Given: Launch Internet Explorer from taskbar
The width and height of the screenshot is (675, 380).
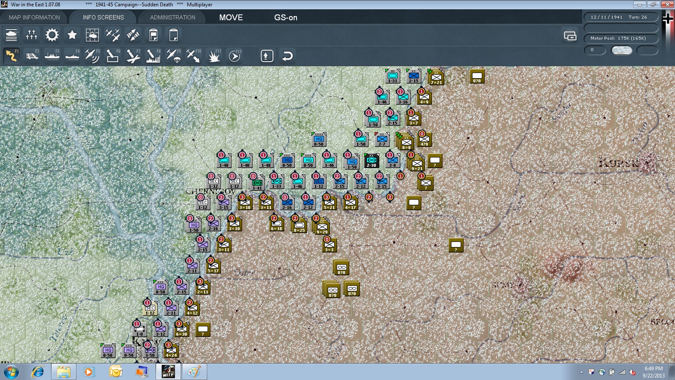Looking at the screenshot, I should coord(38,372).
